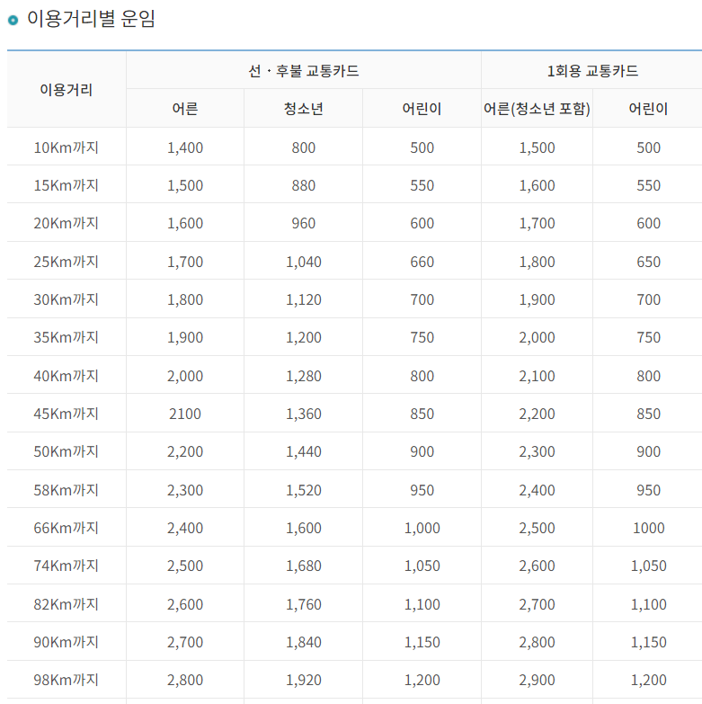Click the '이용거리별 운임' section heading

(91, 19)
